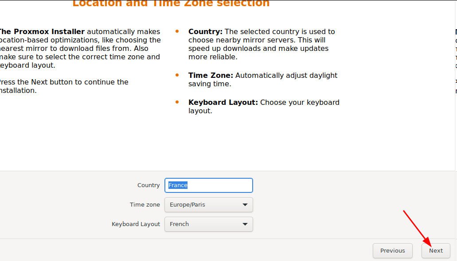This screenshot has height=261, width=457.
Task: Click the orange page title heading
Action: pyautogui.click(x=171, y=4)
